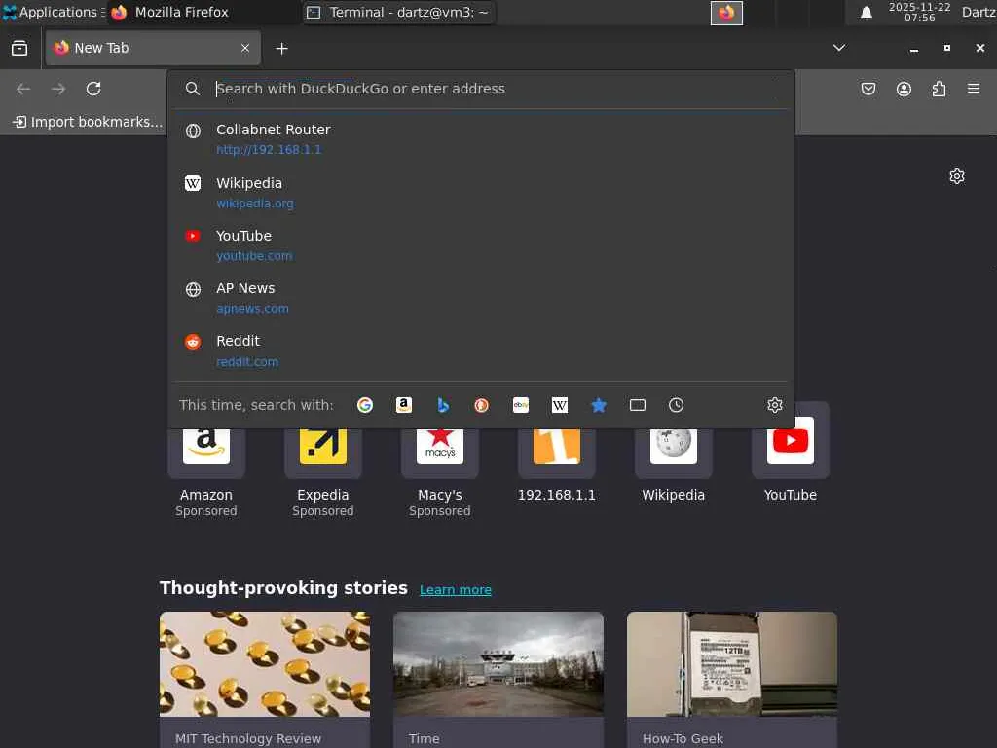Viewport: 997px width, 748px height.
Task: Select Reddit suggestion
Action: click(x=481, y=351)
